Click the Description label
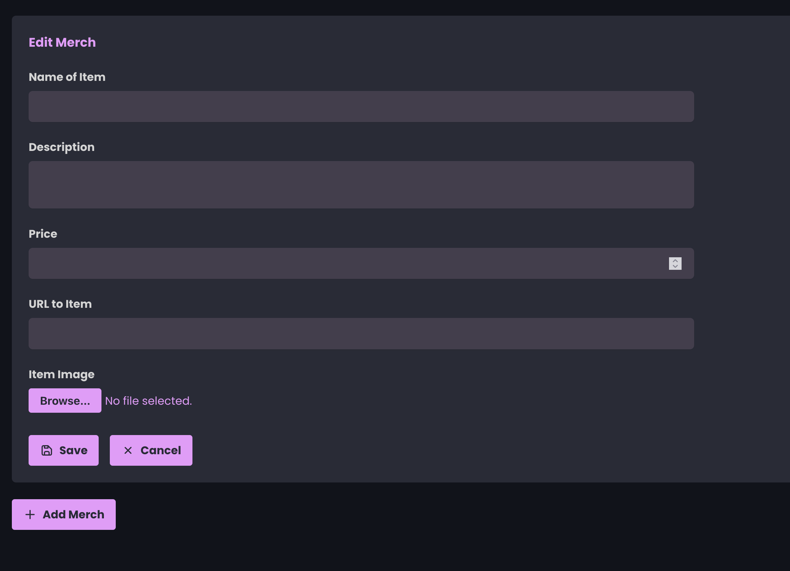This screenshot has height=571, width=790. tap(61, 147)
